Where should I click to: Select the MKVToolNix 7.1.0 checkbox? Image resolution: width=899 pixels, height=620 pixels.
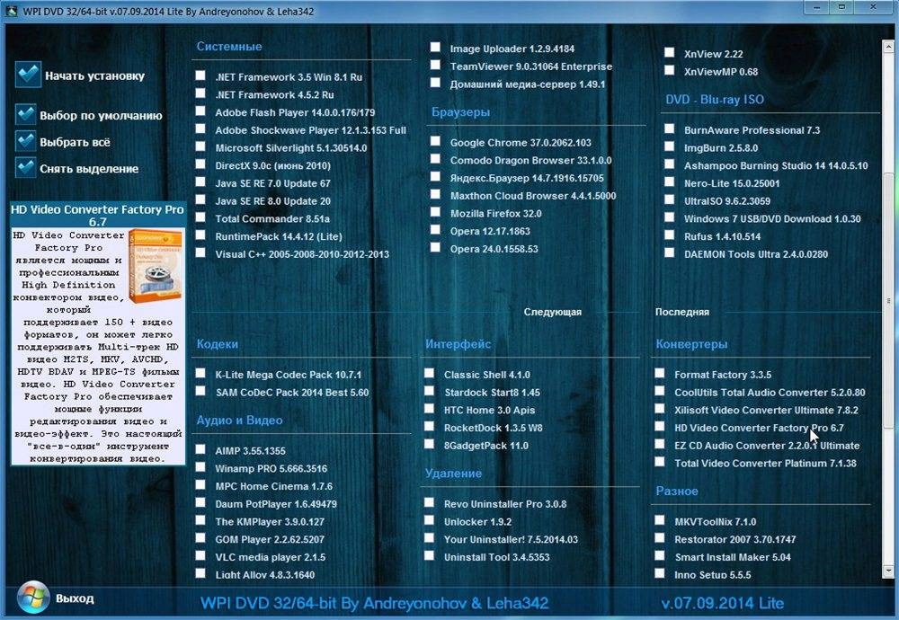[x=660, y=520]
